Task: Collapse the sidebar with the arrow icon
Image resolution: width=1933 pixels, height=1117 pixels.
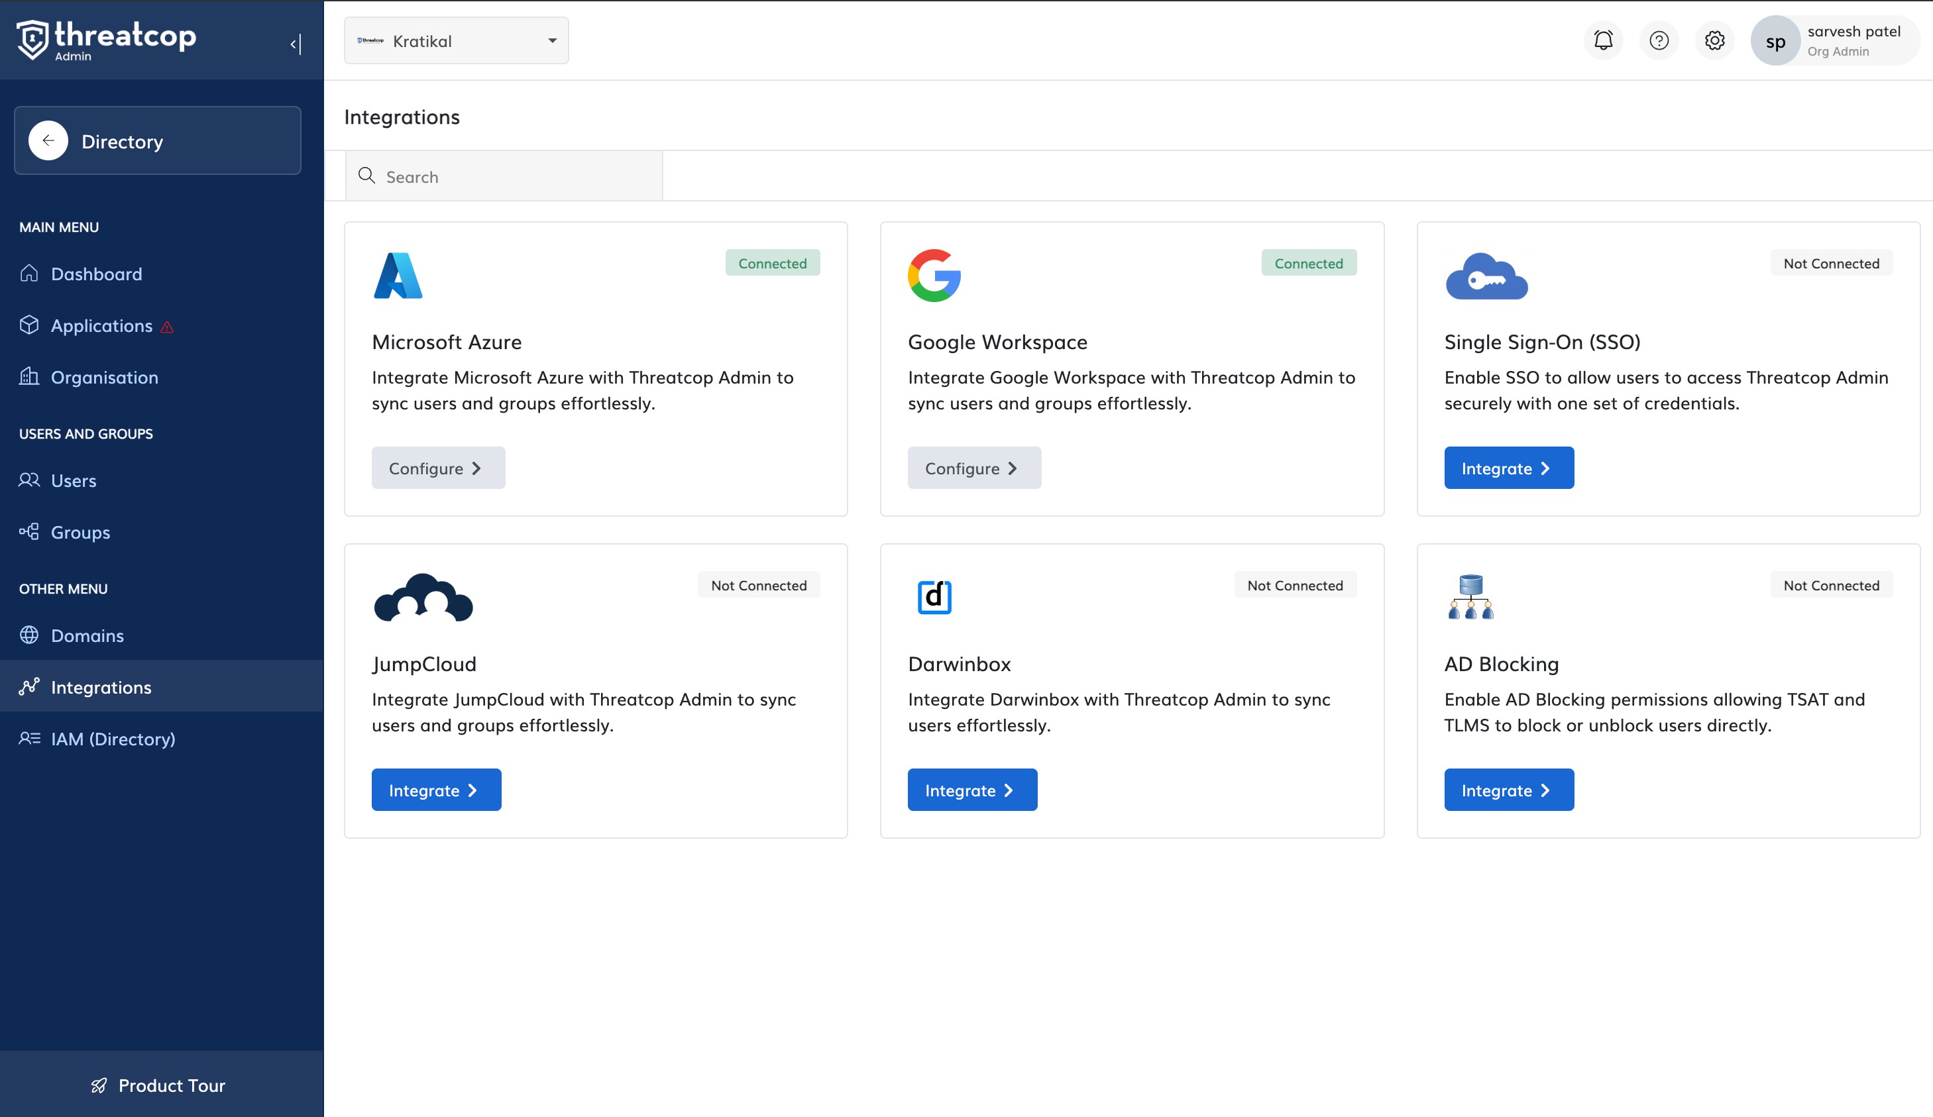Action: pos(296,44)
